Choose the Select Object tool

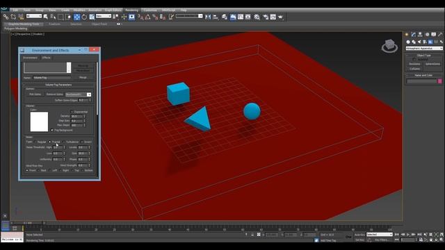coord(46,17)
